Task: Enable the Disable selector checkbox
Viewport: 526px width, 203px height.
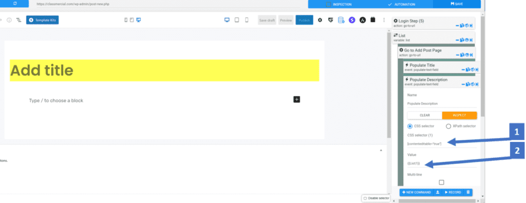Action: [x=365, y=198]
